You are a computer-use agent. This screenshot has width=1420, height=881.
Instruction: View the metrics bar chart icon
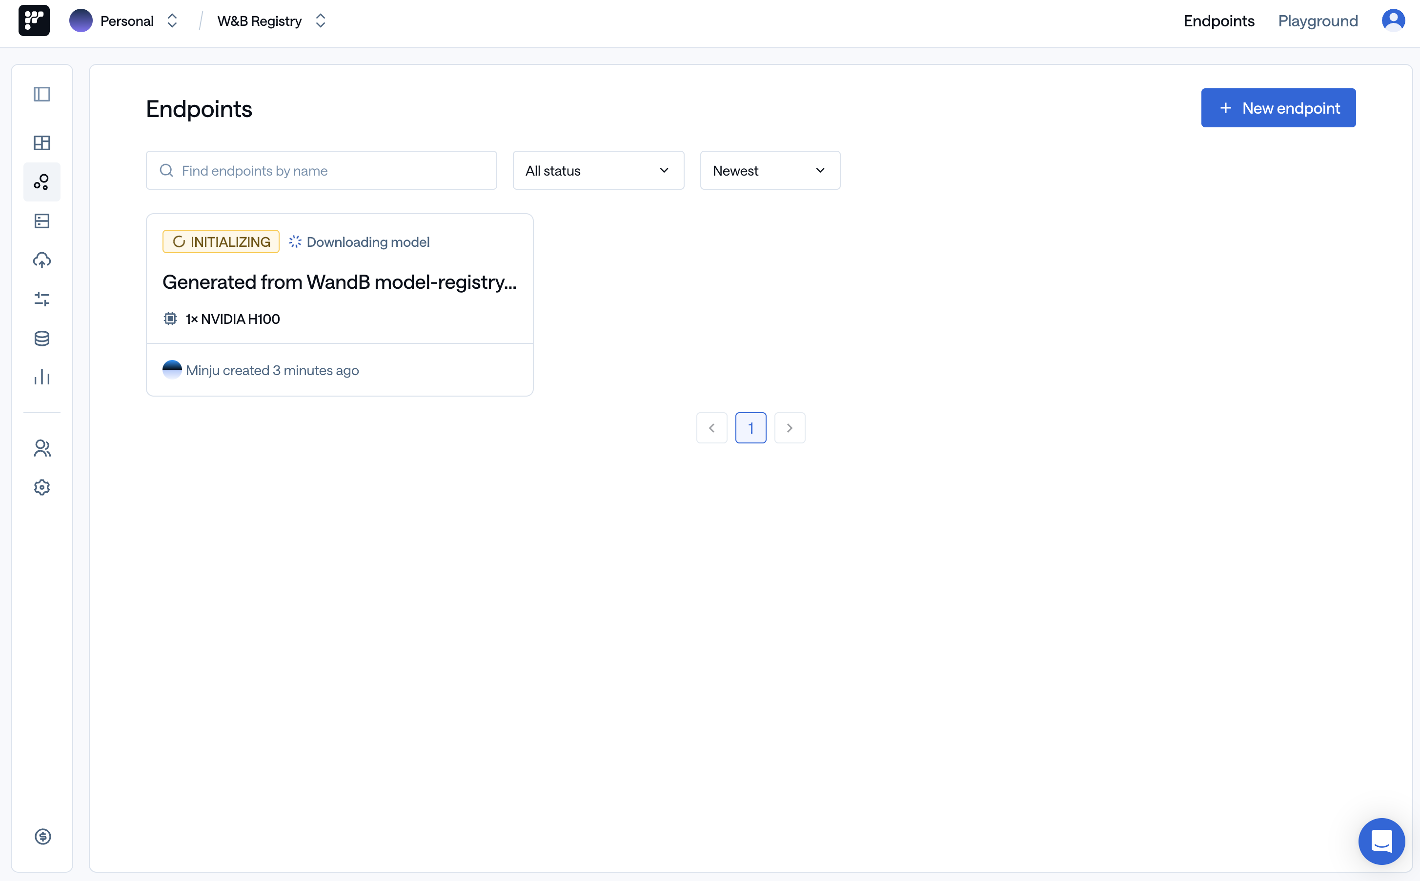click(41, 377)
